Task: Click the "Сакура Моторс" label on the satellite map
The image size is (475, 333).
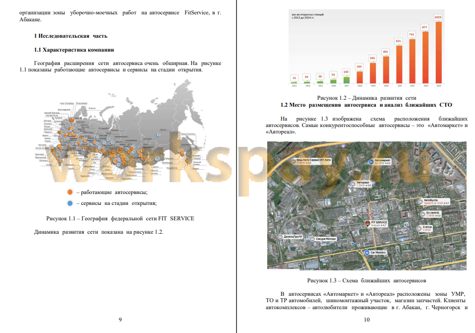Action: [326, 239]
